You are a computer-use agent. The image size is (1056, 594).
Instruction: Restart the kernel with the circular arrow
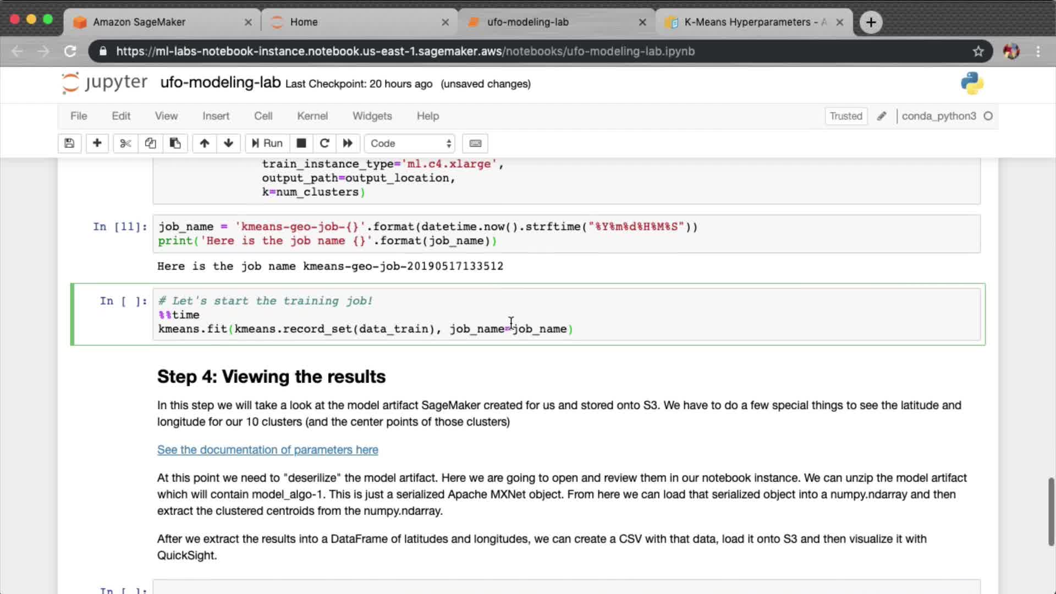(324, 144)
